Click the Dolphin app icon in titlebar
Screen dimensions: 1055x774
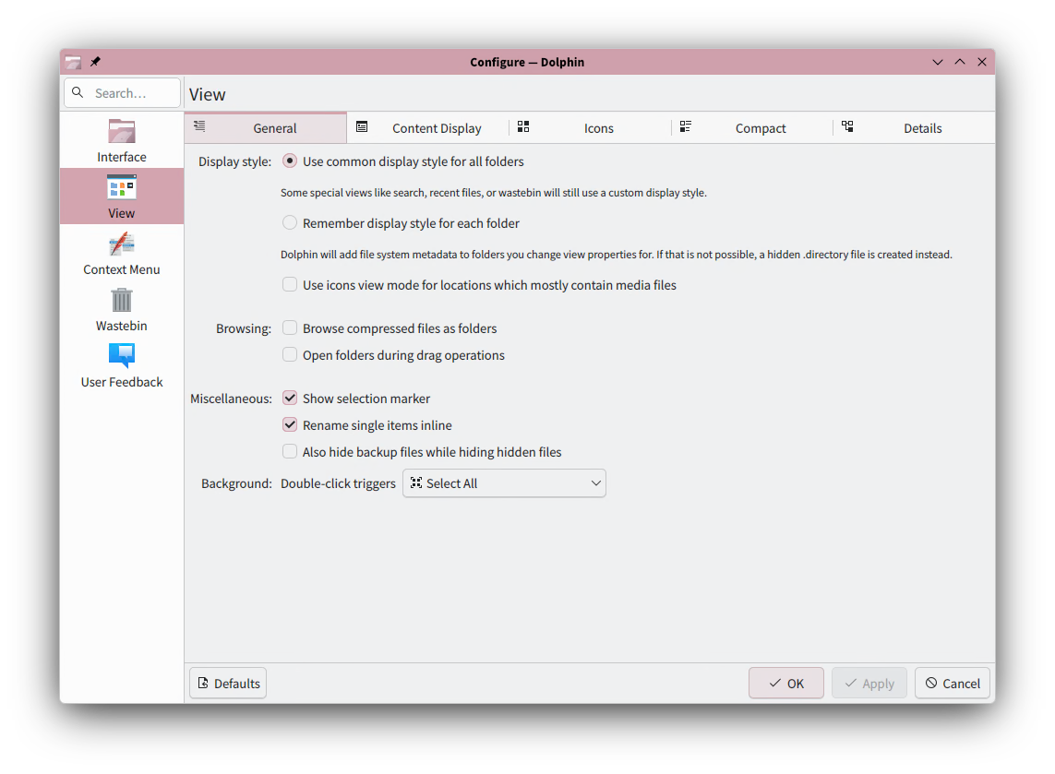pos(73,62)
